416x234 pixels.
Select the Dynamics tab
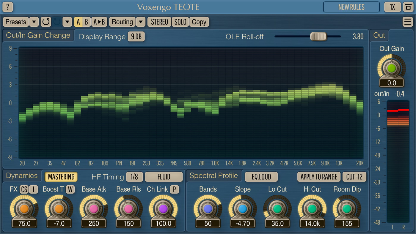tap(22, 175)
